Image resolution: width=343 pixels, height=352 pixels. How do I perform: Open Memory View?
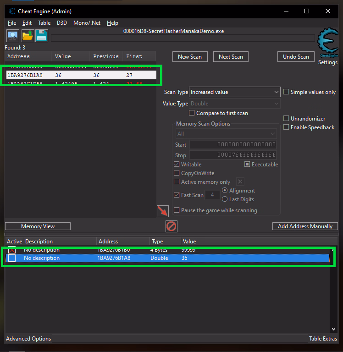coord(38,226)
